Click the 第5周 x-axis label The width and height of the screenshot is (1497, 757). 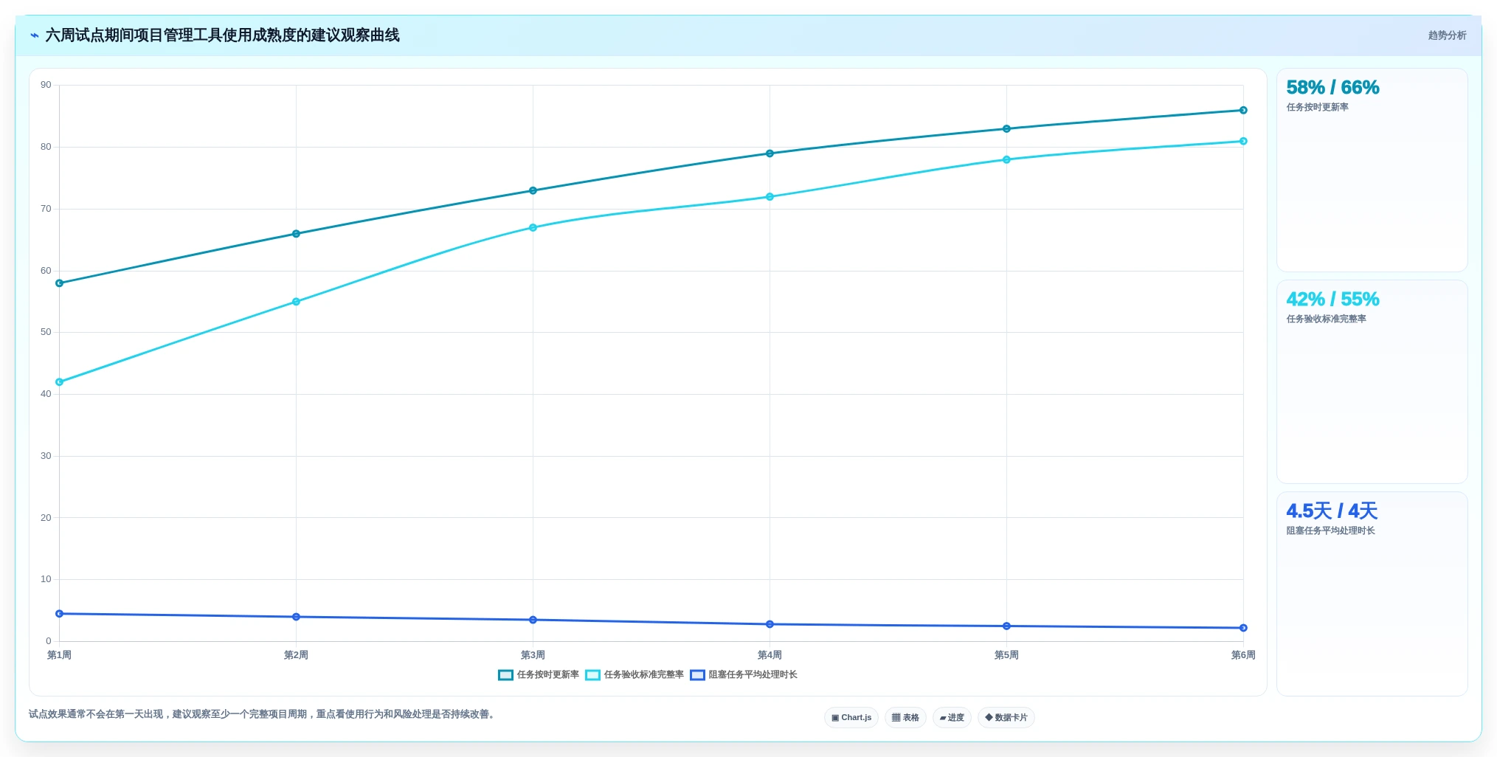point(1006,655)
